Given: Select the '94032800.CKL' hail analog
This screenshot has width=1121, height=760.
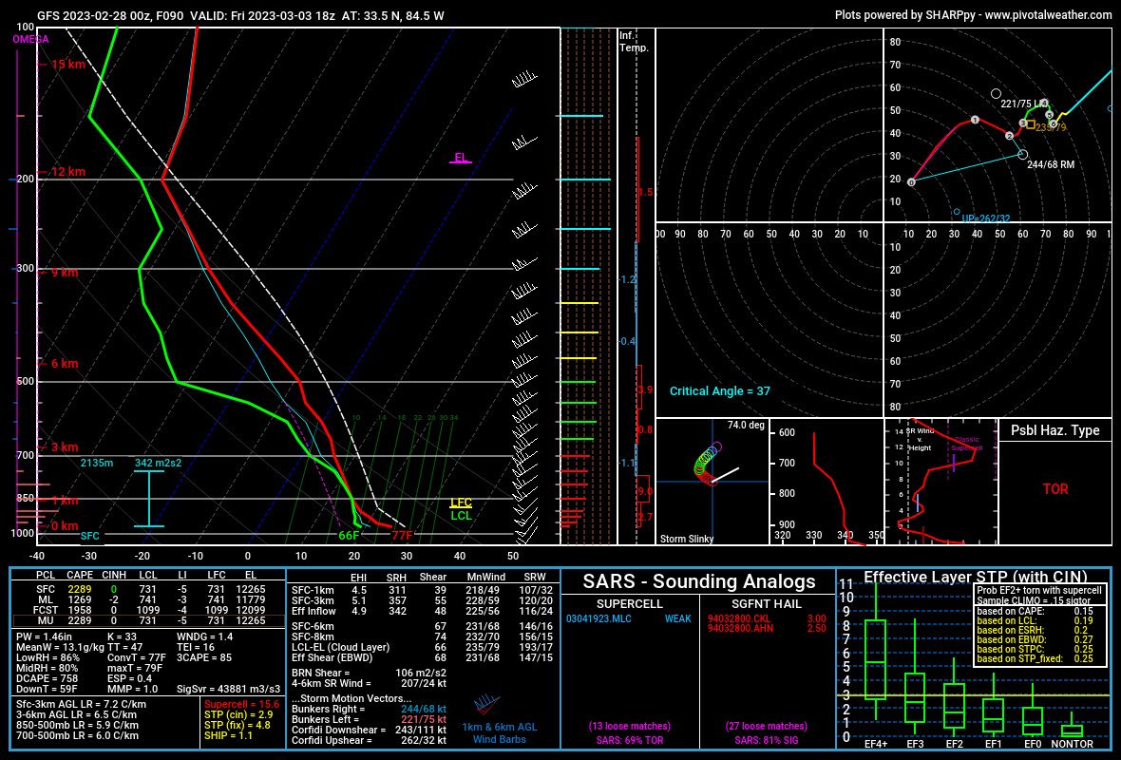Looking at the screenshot, I should (739, 618).
